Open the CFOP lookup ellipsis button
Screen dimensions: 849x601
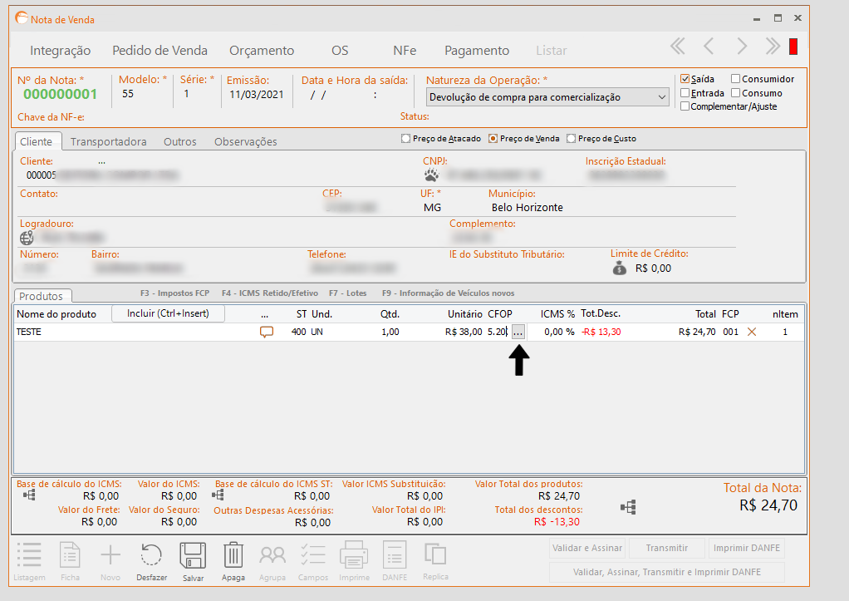click(x=518, y=333)
